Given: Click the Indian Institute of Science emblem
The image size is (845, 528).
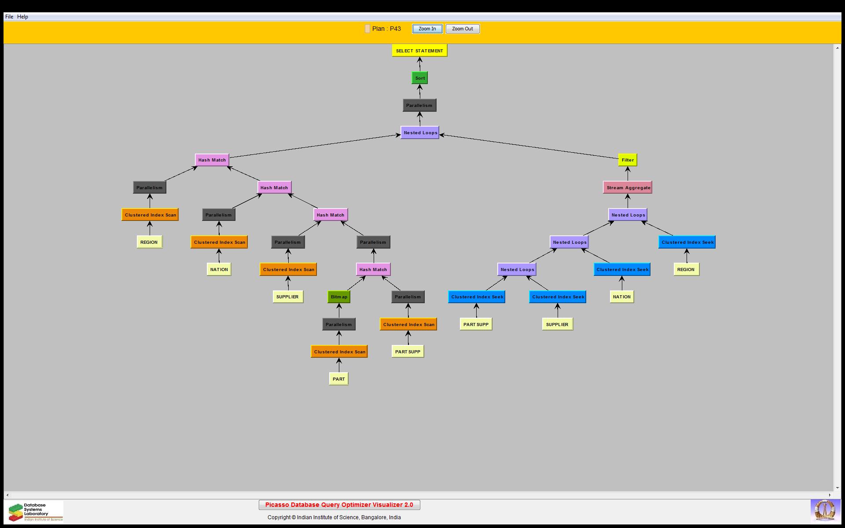Looking at the screenshot, I should coord(824,511).
